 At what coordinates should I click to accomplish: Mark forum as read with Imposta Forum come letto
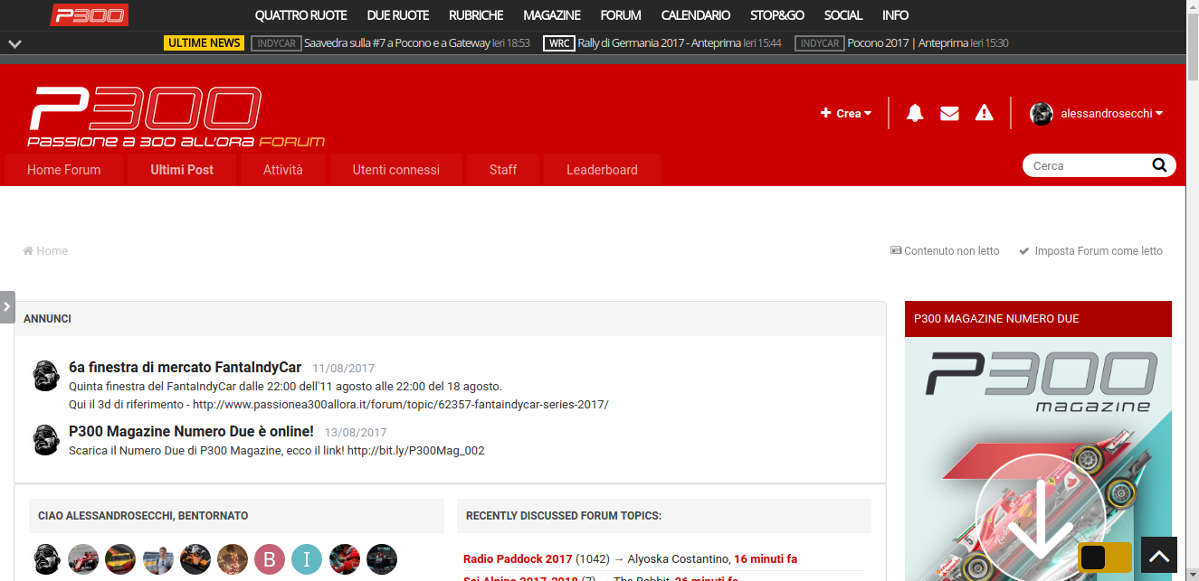(x=1091, y=251)
